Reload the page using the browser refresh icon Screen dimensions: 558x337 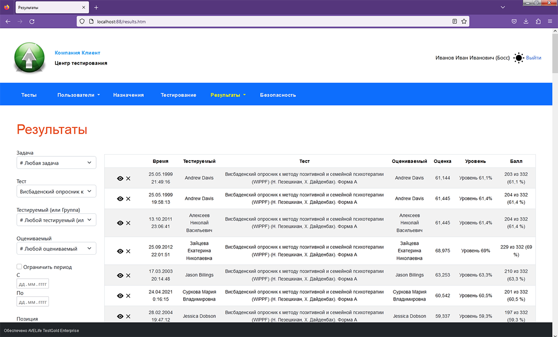click(x=32, y=21)
